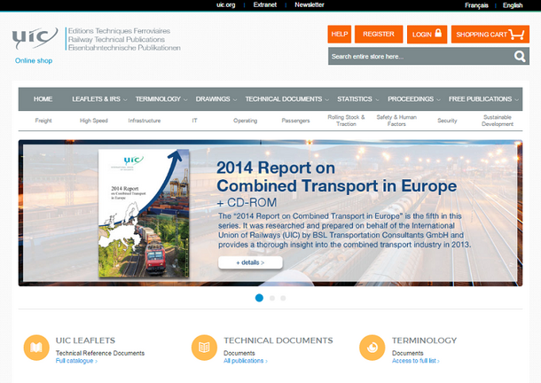Open the Terminology navigation menu

[x=158, y=99]
